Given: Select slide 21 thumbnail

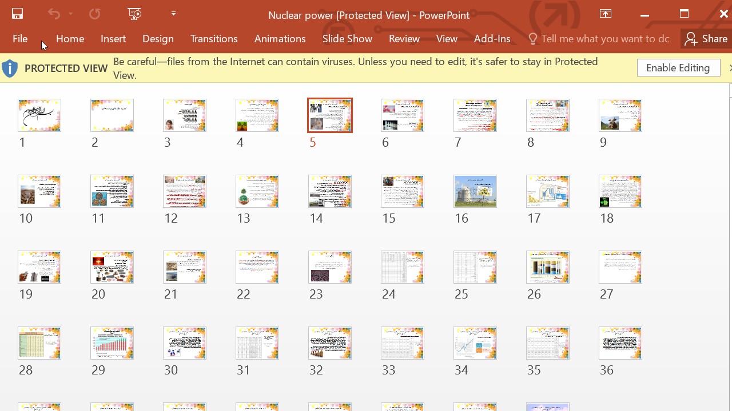Looking at the screenshot, I should pos(185,267).
